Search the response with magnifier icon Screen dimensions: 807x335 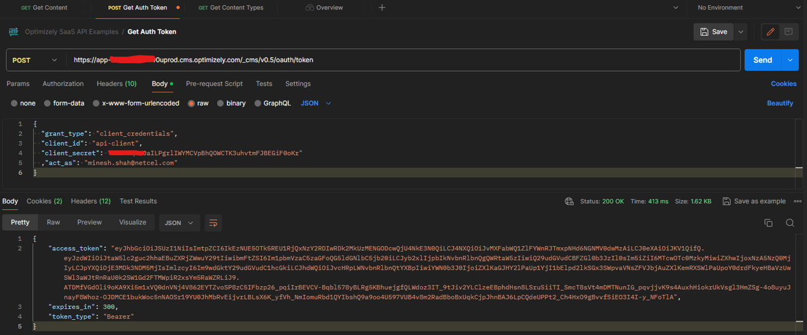click(x=790, y=222)
